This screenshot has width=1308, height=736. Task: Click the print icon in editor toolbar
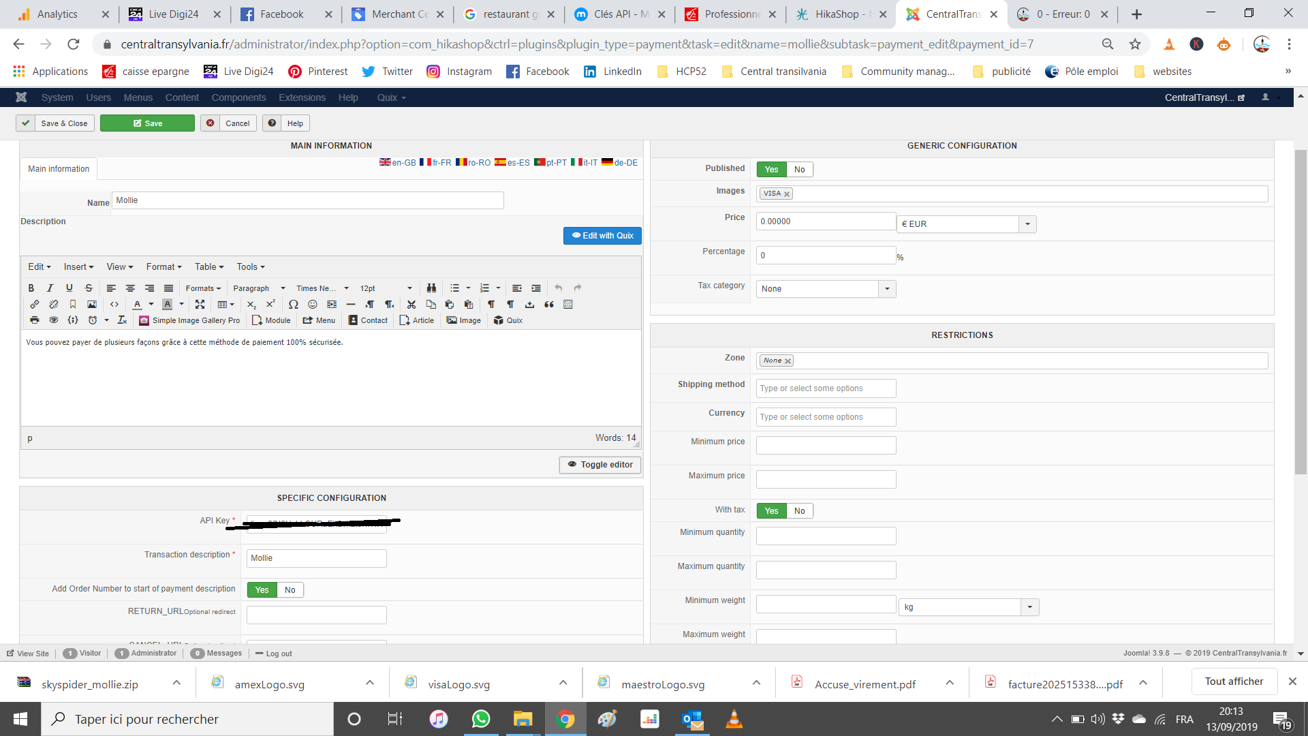pos(34,320)
